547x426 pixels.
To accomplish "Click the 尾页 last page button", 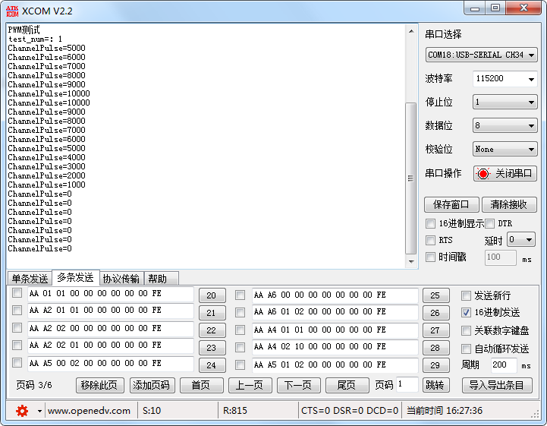I will pyautogui.click(x=347, y=386).
